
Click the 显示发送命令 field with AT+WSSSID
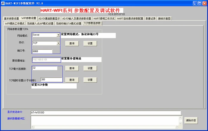pos(106,113)
